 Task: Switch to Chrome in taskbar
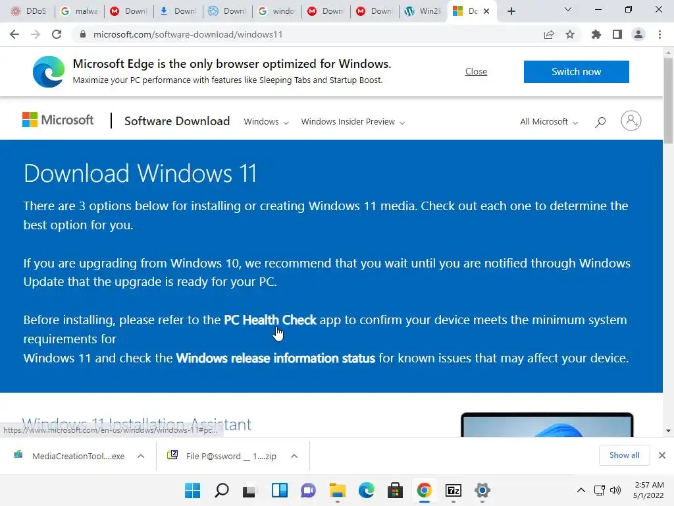425,490
